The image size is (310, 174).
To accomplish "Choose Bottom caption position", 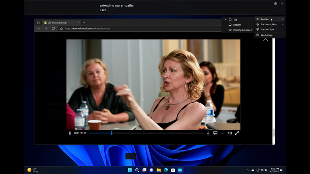I will [x=237, y=25].
